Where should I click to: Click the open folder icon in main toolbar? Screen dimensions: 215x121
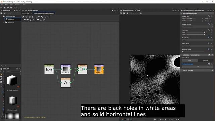[8, 8]
